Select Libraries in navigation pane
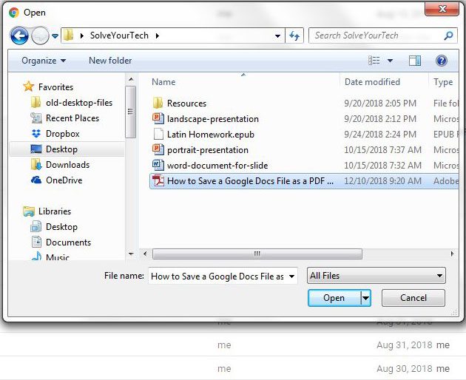The image size is (466, 380). click(55, 211)
